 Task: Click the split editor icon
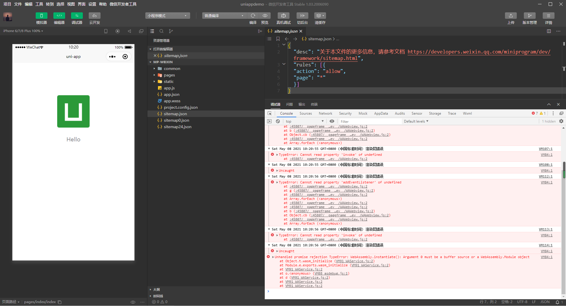549,31
